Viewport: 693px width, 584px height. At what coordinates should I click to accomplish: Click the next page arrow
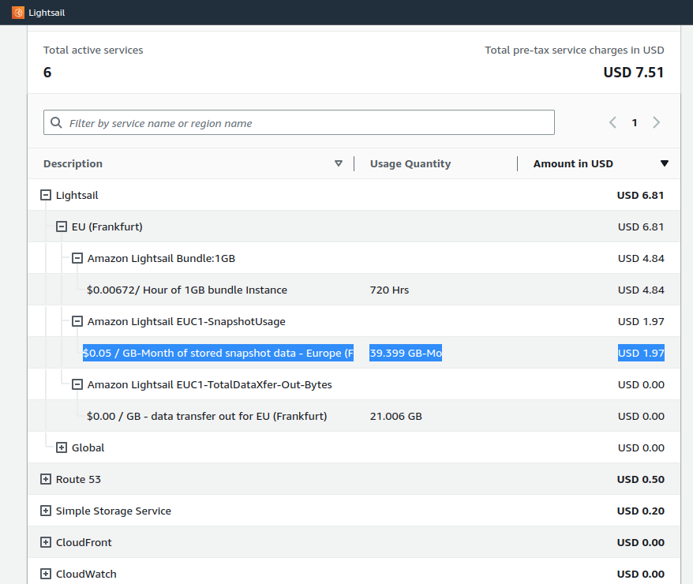tap(656, 122)
